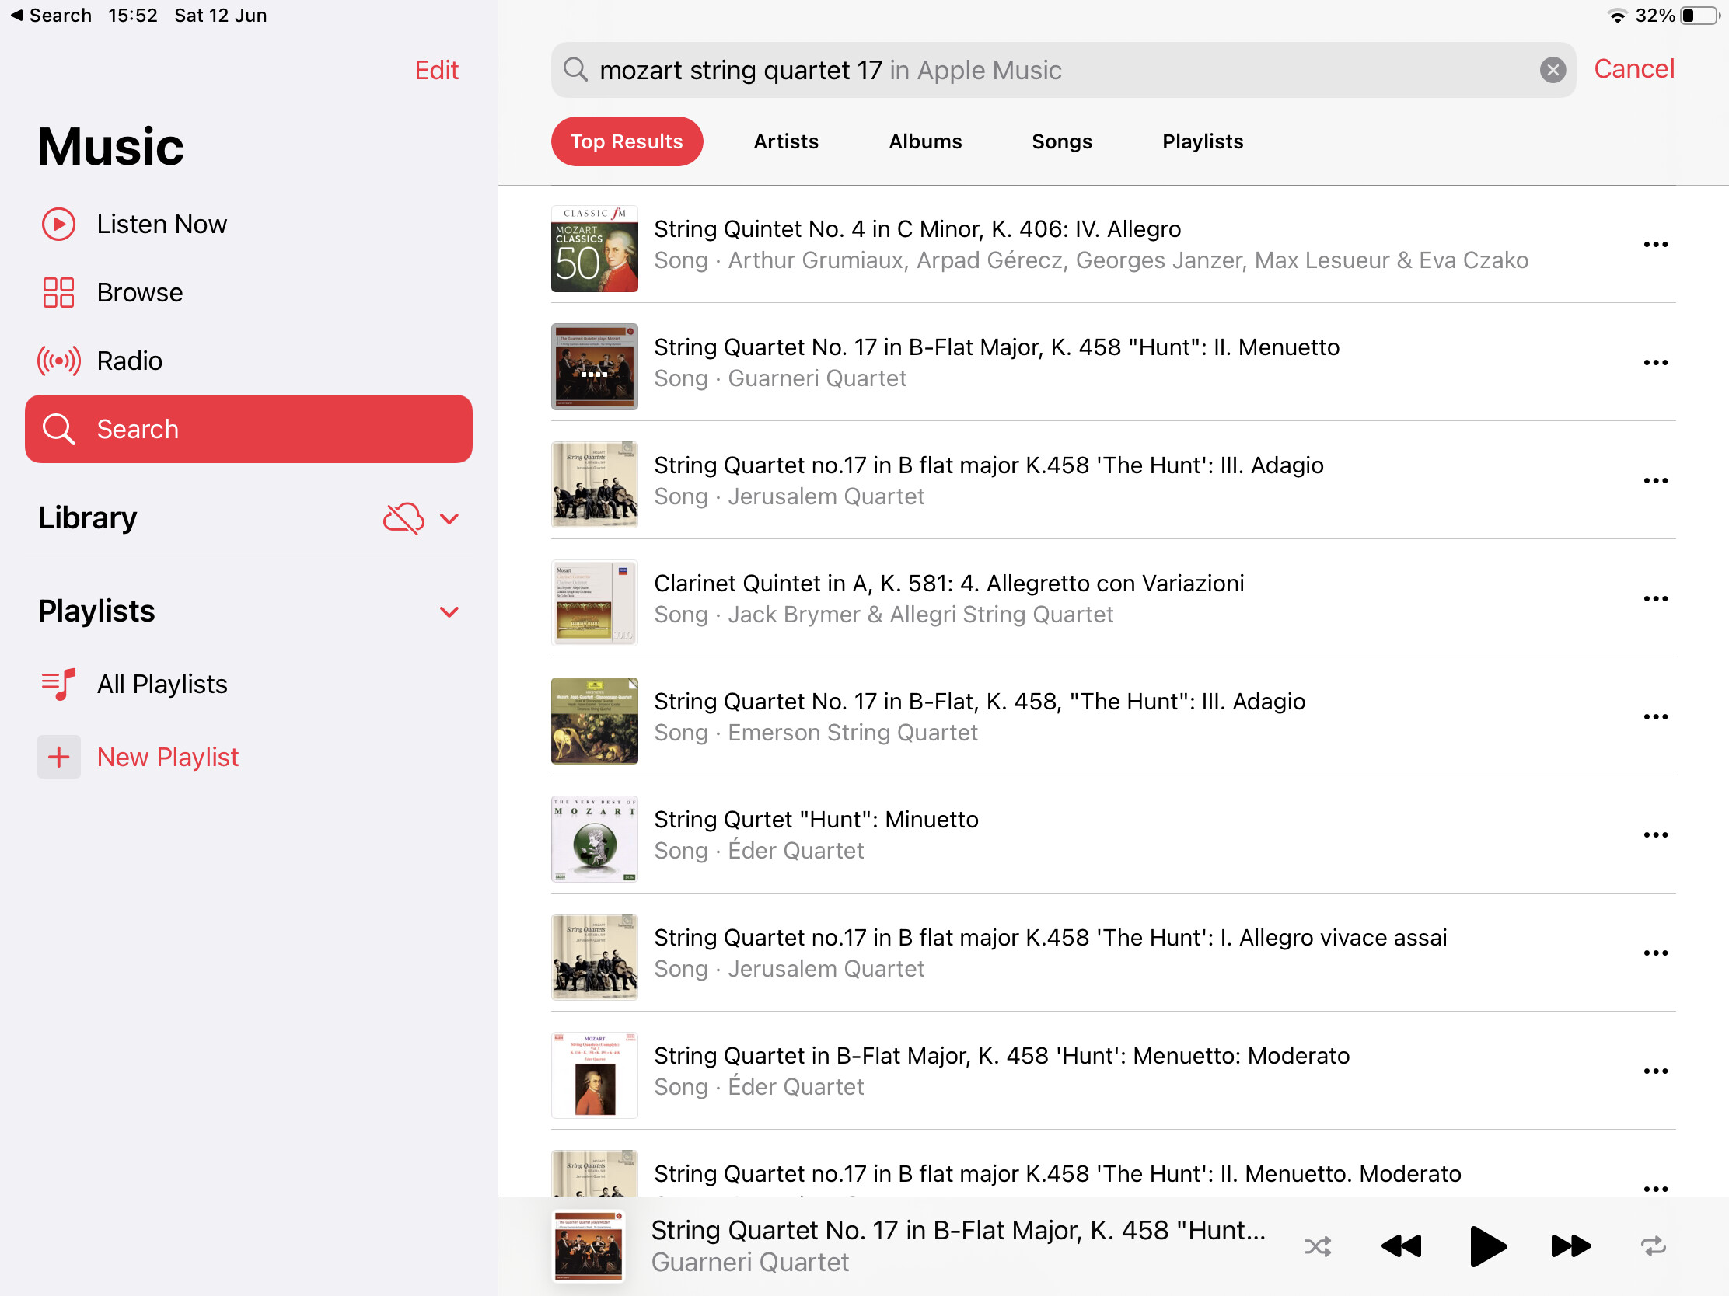Collapse the Library section chevron
This screenshot has width=1729, height=1296.
(x=449, y=519)
